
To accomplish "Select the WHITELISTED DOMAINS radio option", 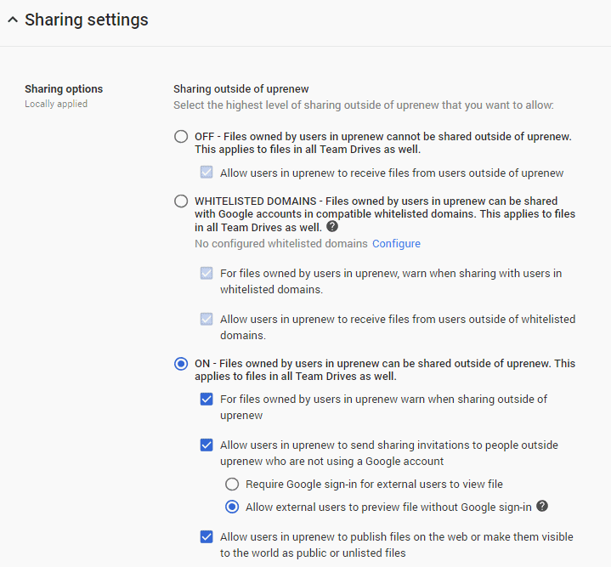I will (x=181, y=201).
